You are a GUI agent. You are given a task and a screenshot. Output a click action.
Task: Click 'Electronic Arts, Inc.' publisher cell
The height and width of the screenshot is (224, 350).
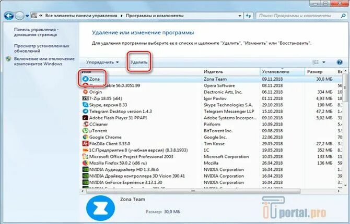(223, 92)
